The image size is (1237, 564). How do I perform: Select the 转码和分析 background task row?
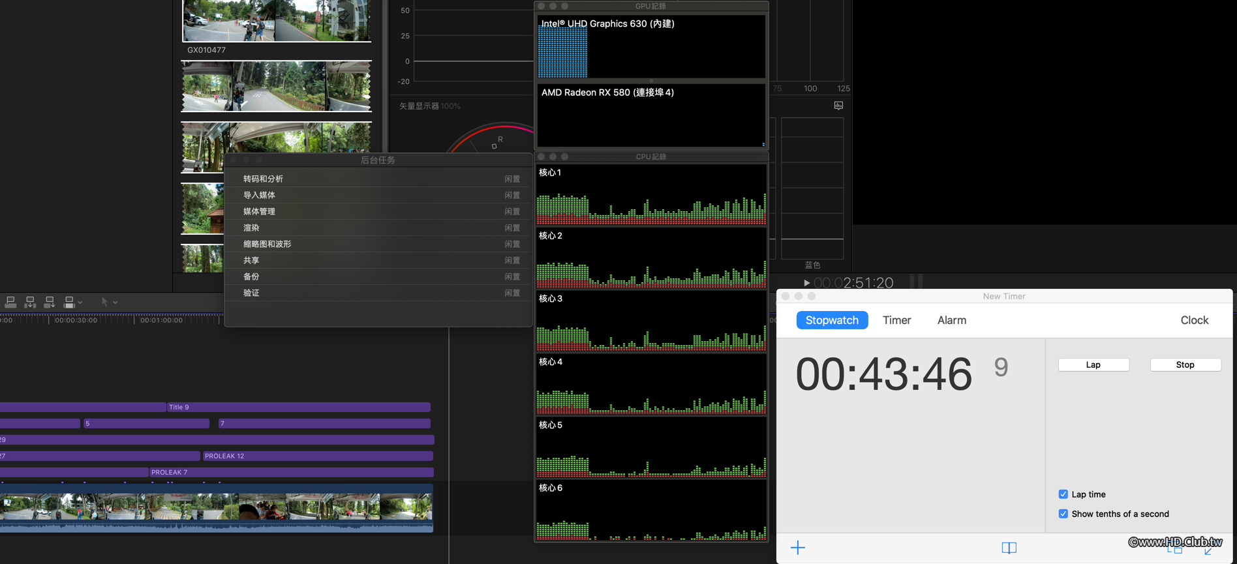tap(378, 179)
